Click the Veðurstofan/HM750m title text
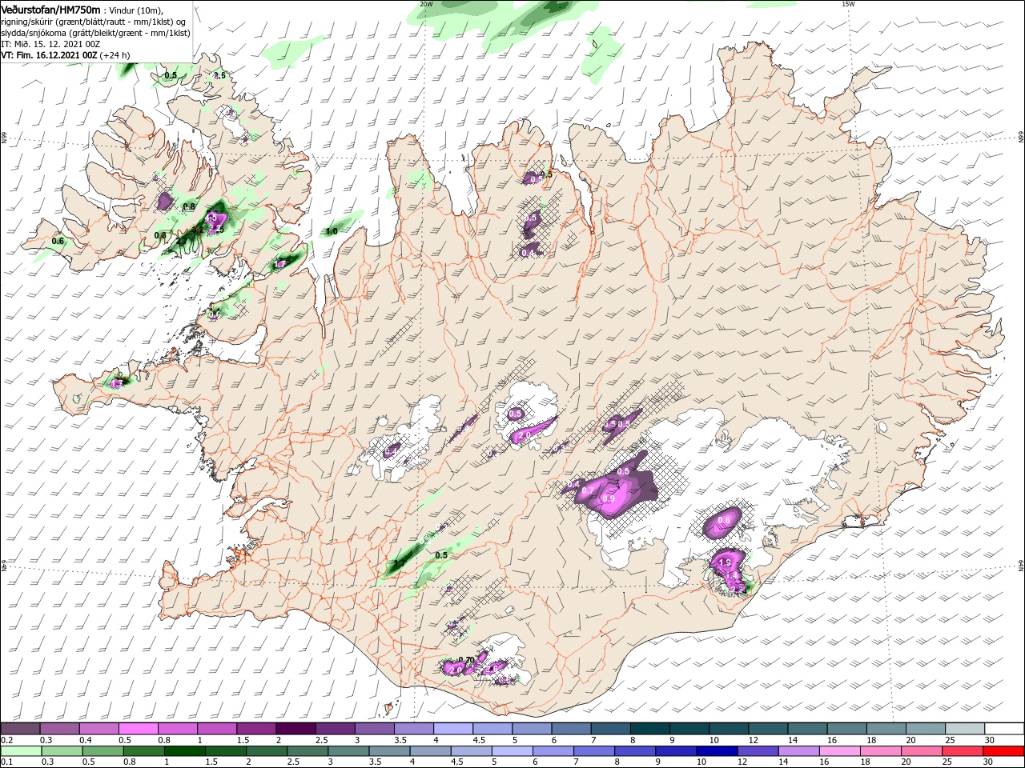 pyautogui.click(x=50, y=9)
